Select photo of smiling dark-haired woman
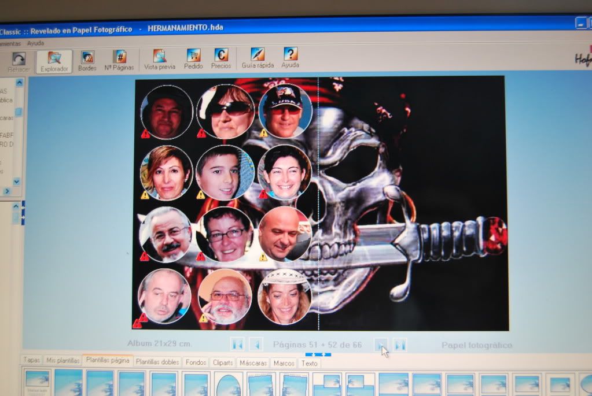This screenshot has height=396, width=592. click(x=285, y=172)
